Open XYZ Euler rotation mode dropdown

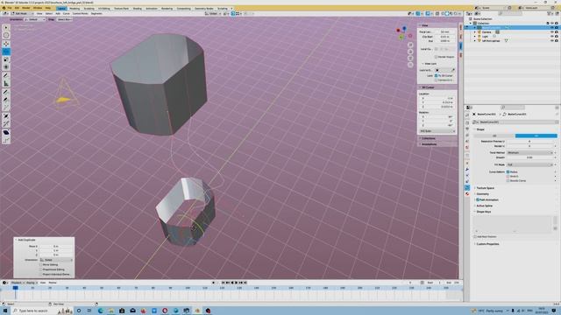[437, 131]
